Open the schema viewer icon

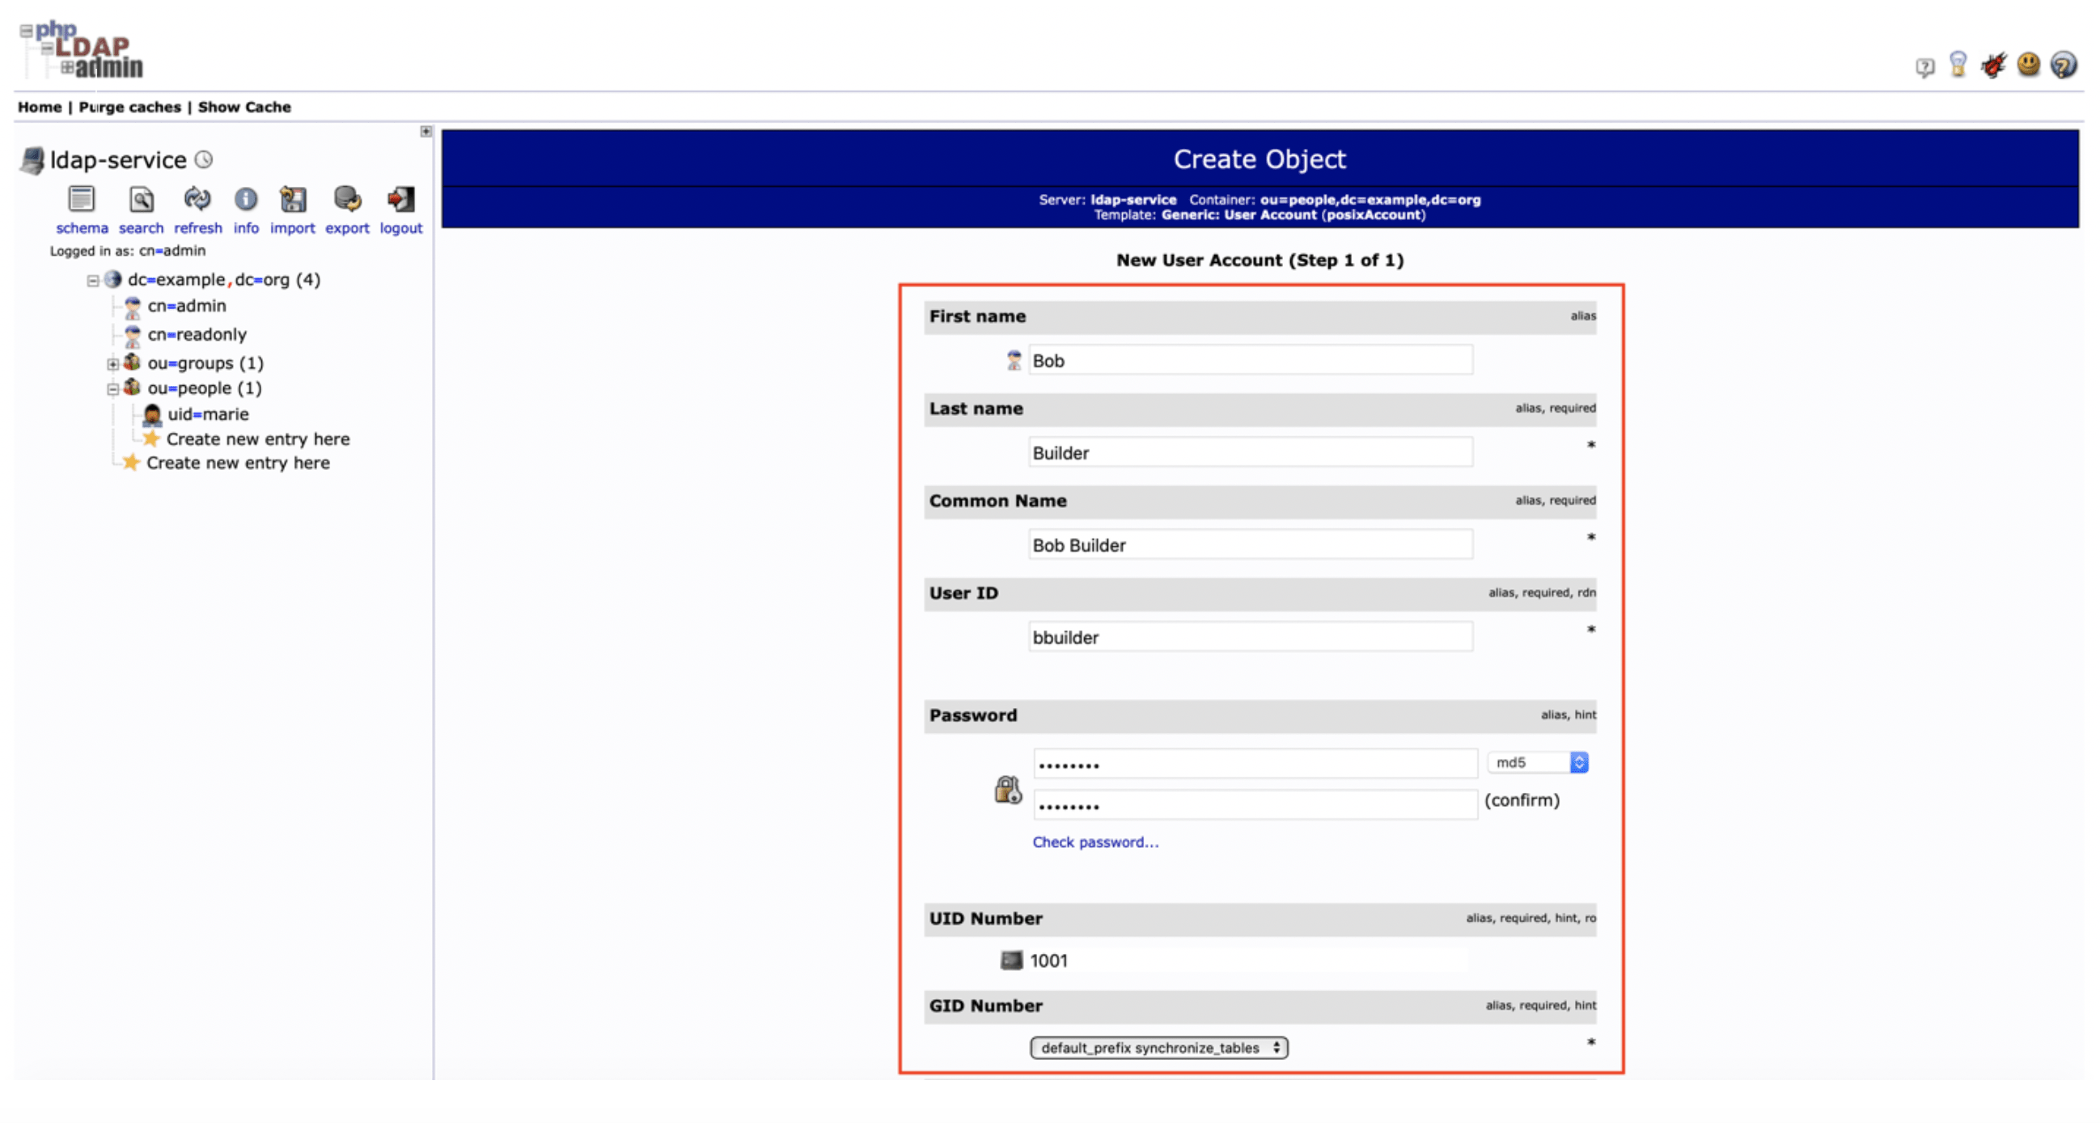[x=82, y=199]
